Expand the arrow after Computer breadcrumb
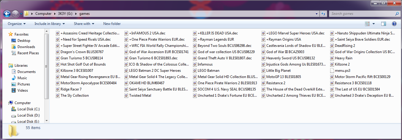Image resolution: width=402 pixels, height=140 pixels. [x=54, y=14]
